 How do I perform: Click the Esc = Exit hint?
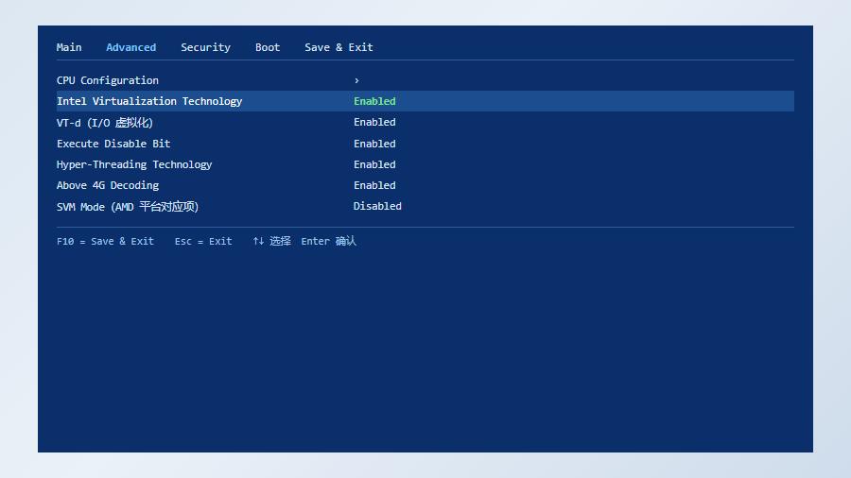click(203, 241)
